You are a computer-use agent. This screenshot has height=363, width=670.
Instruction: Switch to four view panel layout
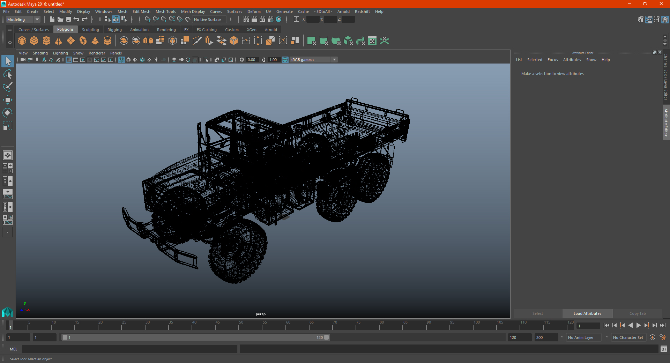pyautogui.click(x=8, y=168)
